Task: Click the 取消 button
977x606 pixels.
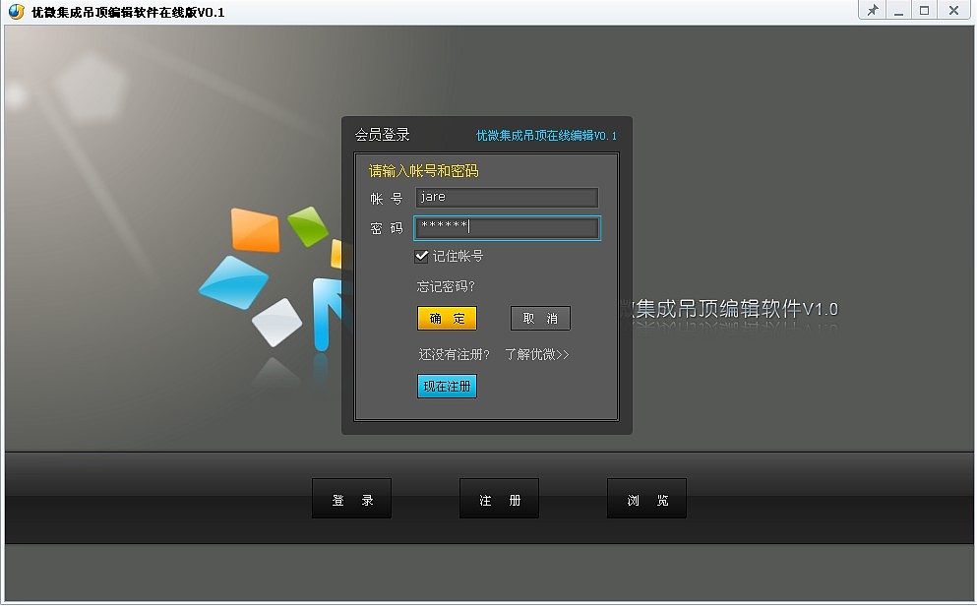Action: [540, 319]
